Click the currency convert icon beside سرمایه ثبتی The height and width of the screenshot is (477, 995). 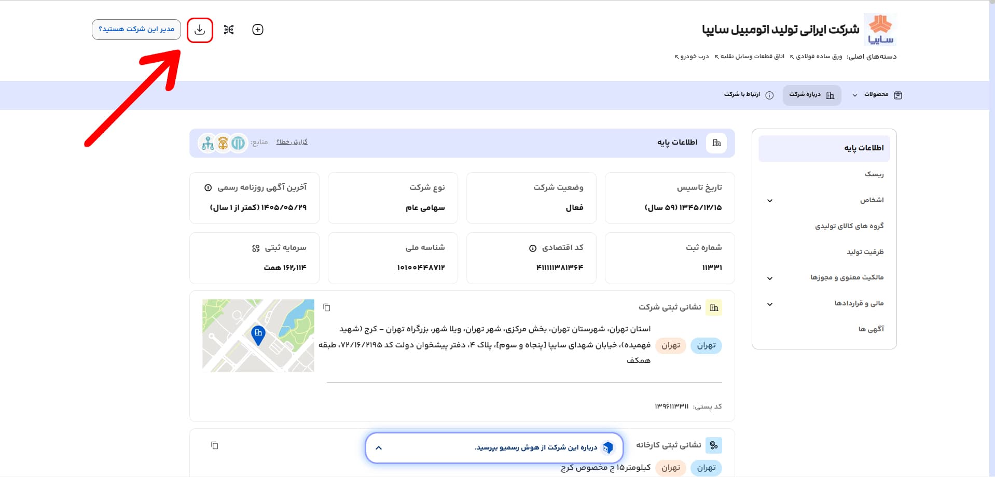(256, 248)
